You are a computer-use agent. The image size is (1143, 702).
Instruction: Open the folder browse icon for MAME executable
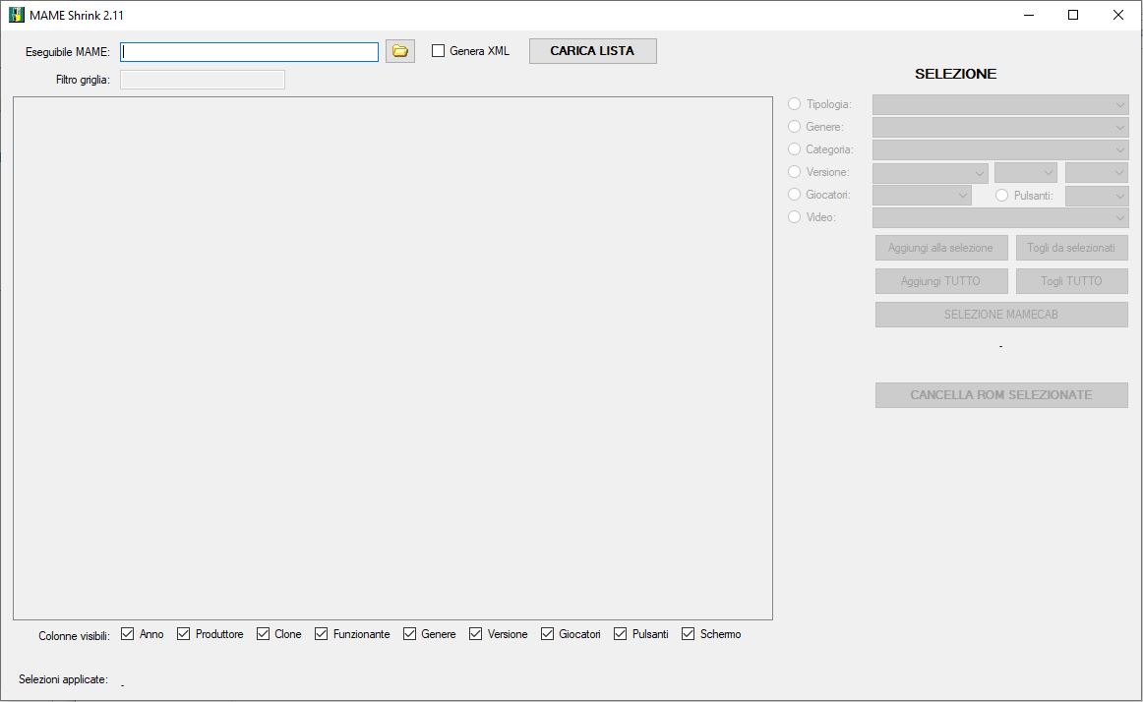[399, 51]
